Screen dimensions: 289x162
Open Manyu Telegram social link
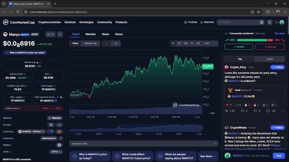(x=59, y=125)
